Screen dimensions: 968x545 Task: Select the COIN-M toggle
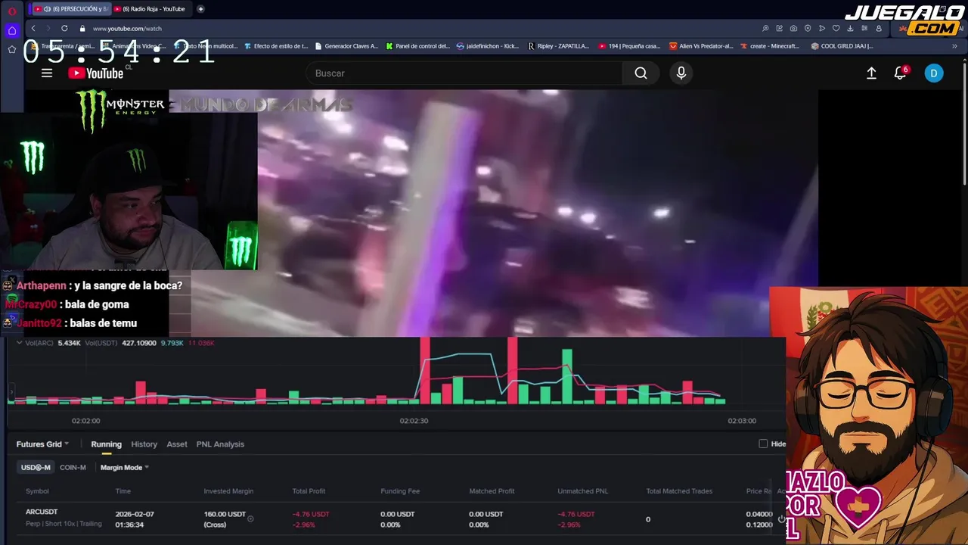click(73, 467)
